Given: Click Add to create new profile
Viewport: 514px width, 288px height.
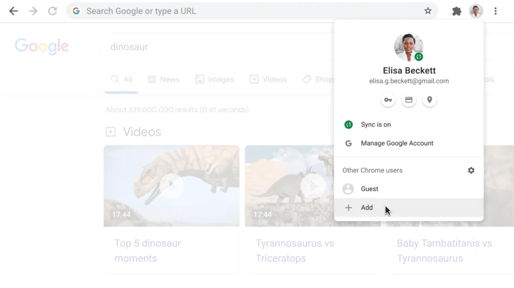Looking at the screenshot, I should 367,208.
